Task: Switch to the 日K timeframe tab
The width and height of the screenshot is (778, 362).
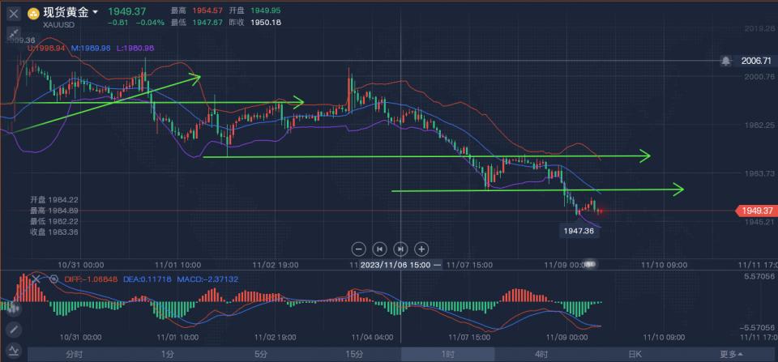Action: click(x=635, y=354)
